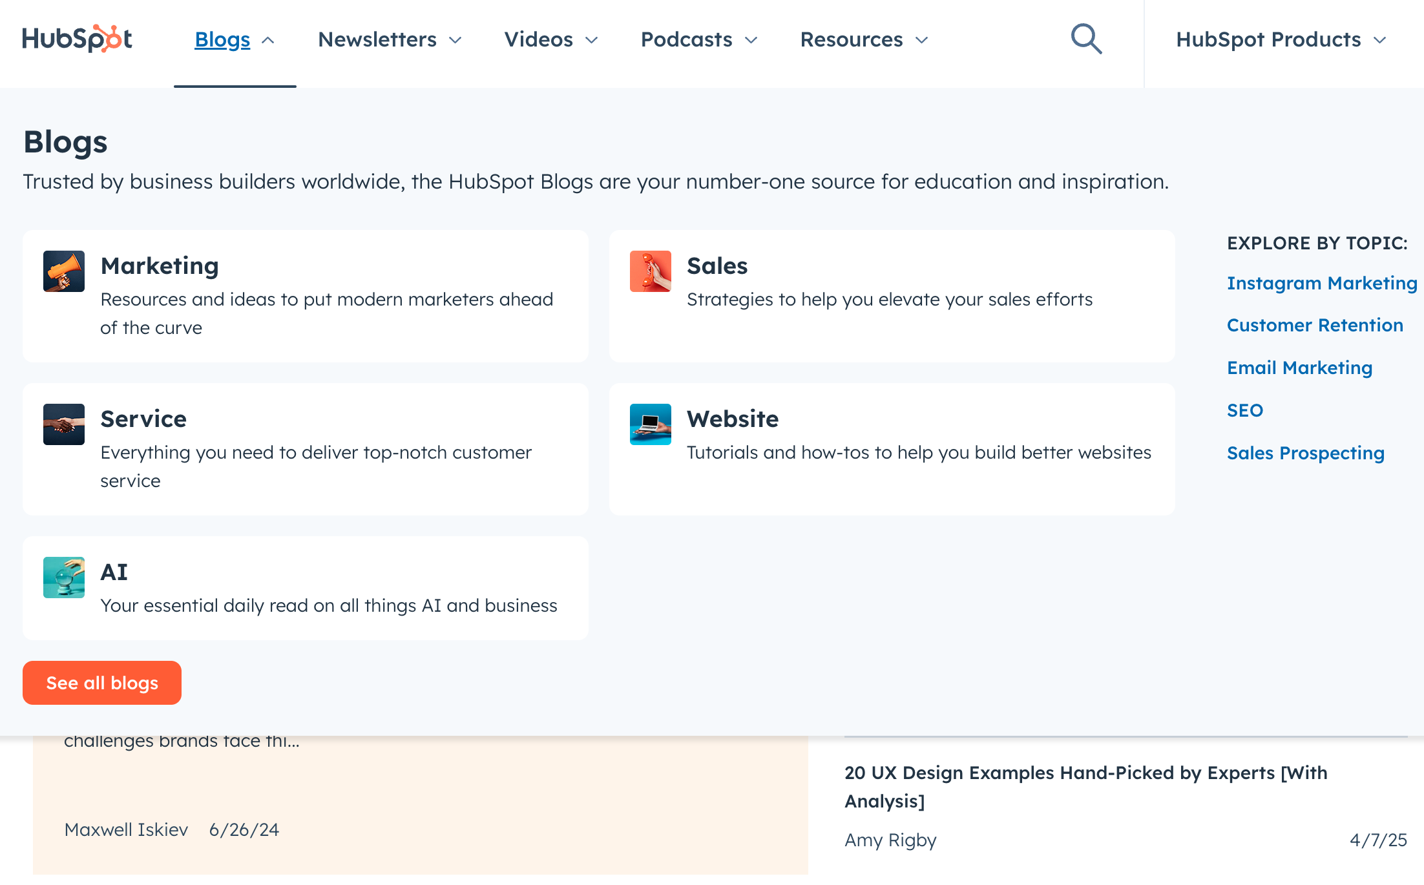The height and width of the screenshot is (885, 1424).
Task: Open the Sales Prospecting topic link
Action: [x=1305, y=453]
